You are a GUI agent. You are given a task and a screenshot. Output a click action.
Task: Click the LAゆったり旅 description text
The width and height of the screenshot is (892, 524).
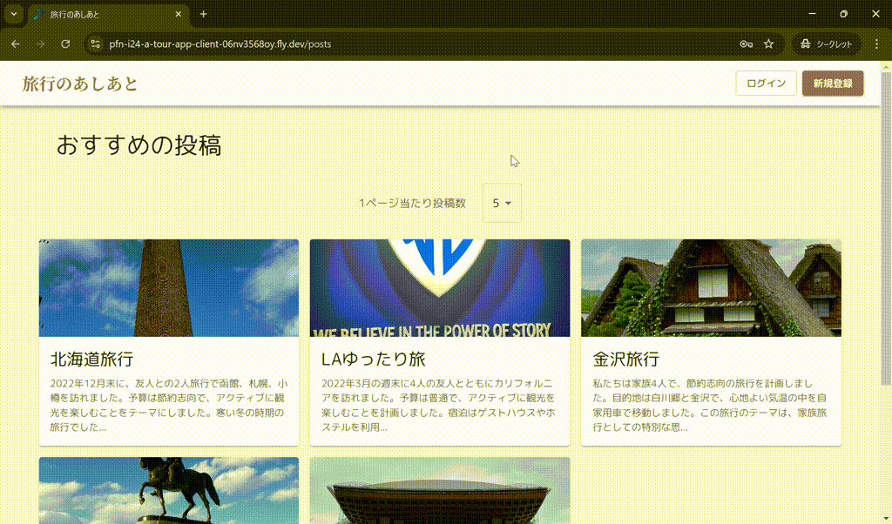439,406
